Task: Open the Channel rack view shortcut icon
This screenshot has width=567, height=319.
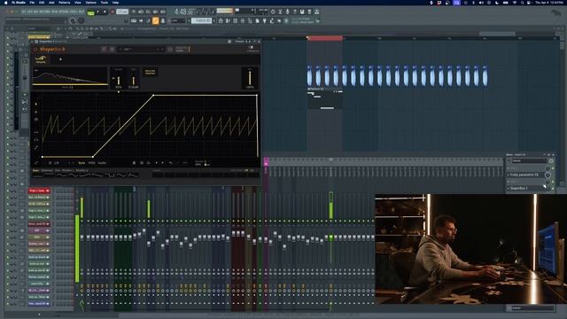Action: coord(236,21)
